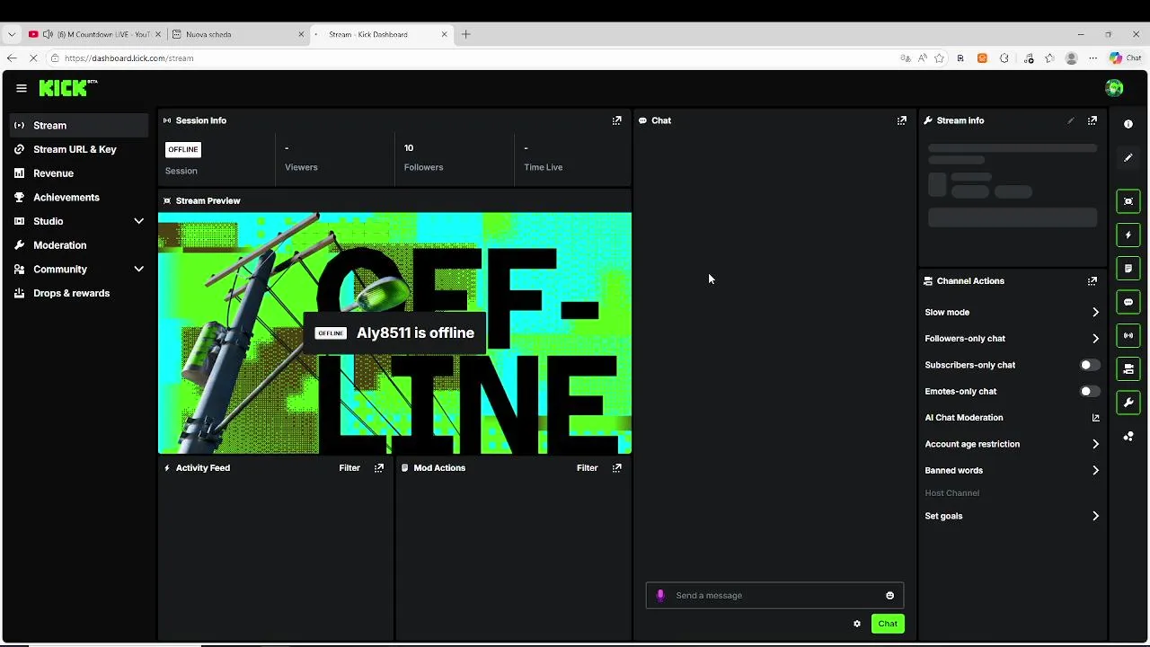Toggle Activity Feed lightning widget in right rail
Viewport: 1150px width, 647px height.
tap(1128, 235)
